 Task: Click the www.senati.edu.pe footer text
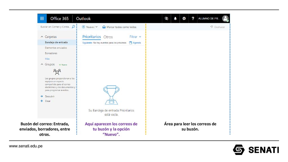coord(26,146)
